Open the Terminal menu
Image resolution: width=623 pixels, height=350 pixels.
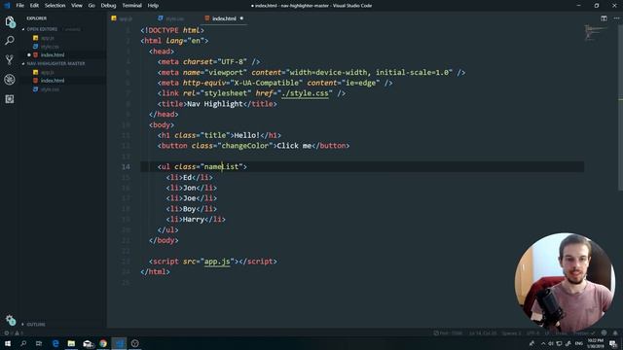pyautogui.click(x=132, y=6)
